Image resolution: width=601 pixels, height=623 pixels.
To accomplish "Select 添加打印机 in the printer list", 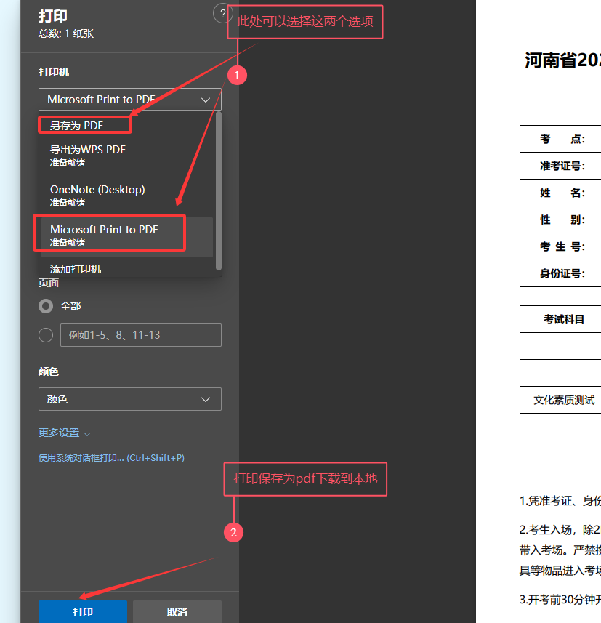I will click(76, 269).
